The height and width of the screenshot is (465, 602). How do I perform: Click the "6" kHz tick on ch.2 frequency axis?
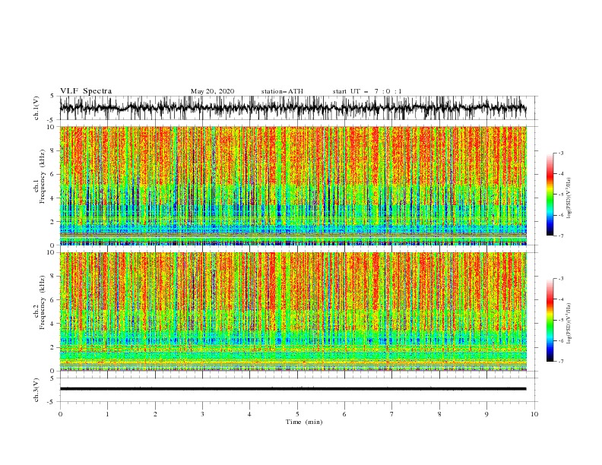click(54, 300)
